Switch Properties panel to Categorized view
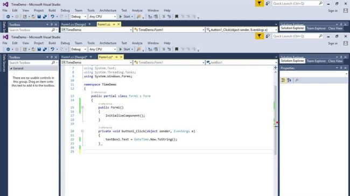Screen dimensions: 350x196 [283, 80]
